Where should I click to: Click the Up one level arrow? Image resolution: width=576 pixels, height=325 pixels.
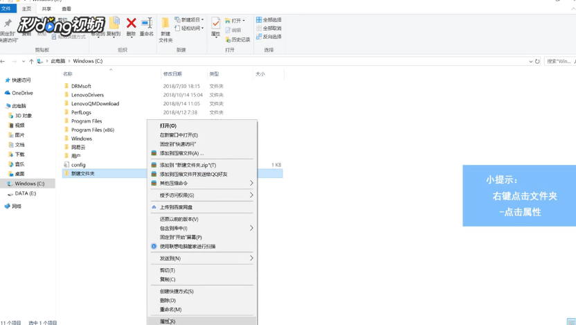[x=31, y=62]
